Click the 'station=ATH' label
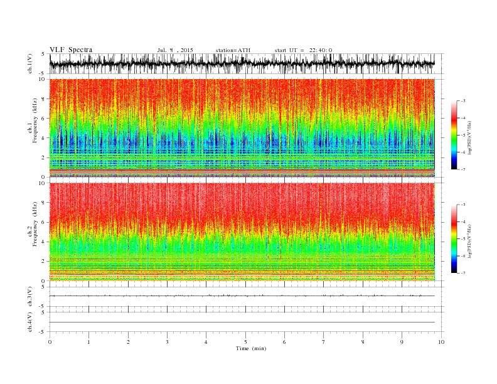 point(233,50)
